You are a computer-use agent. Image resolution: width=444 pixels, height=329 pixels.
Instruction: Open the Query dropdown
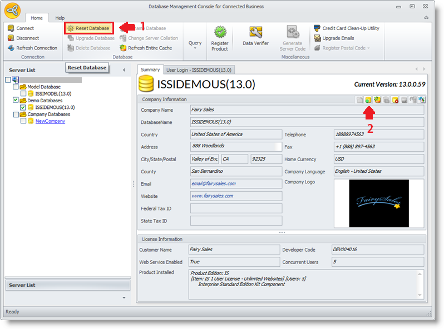pos(195,43)
